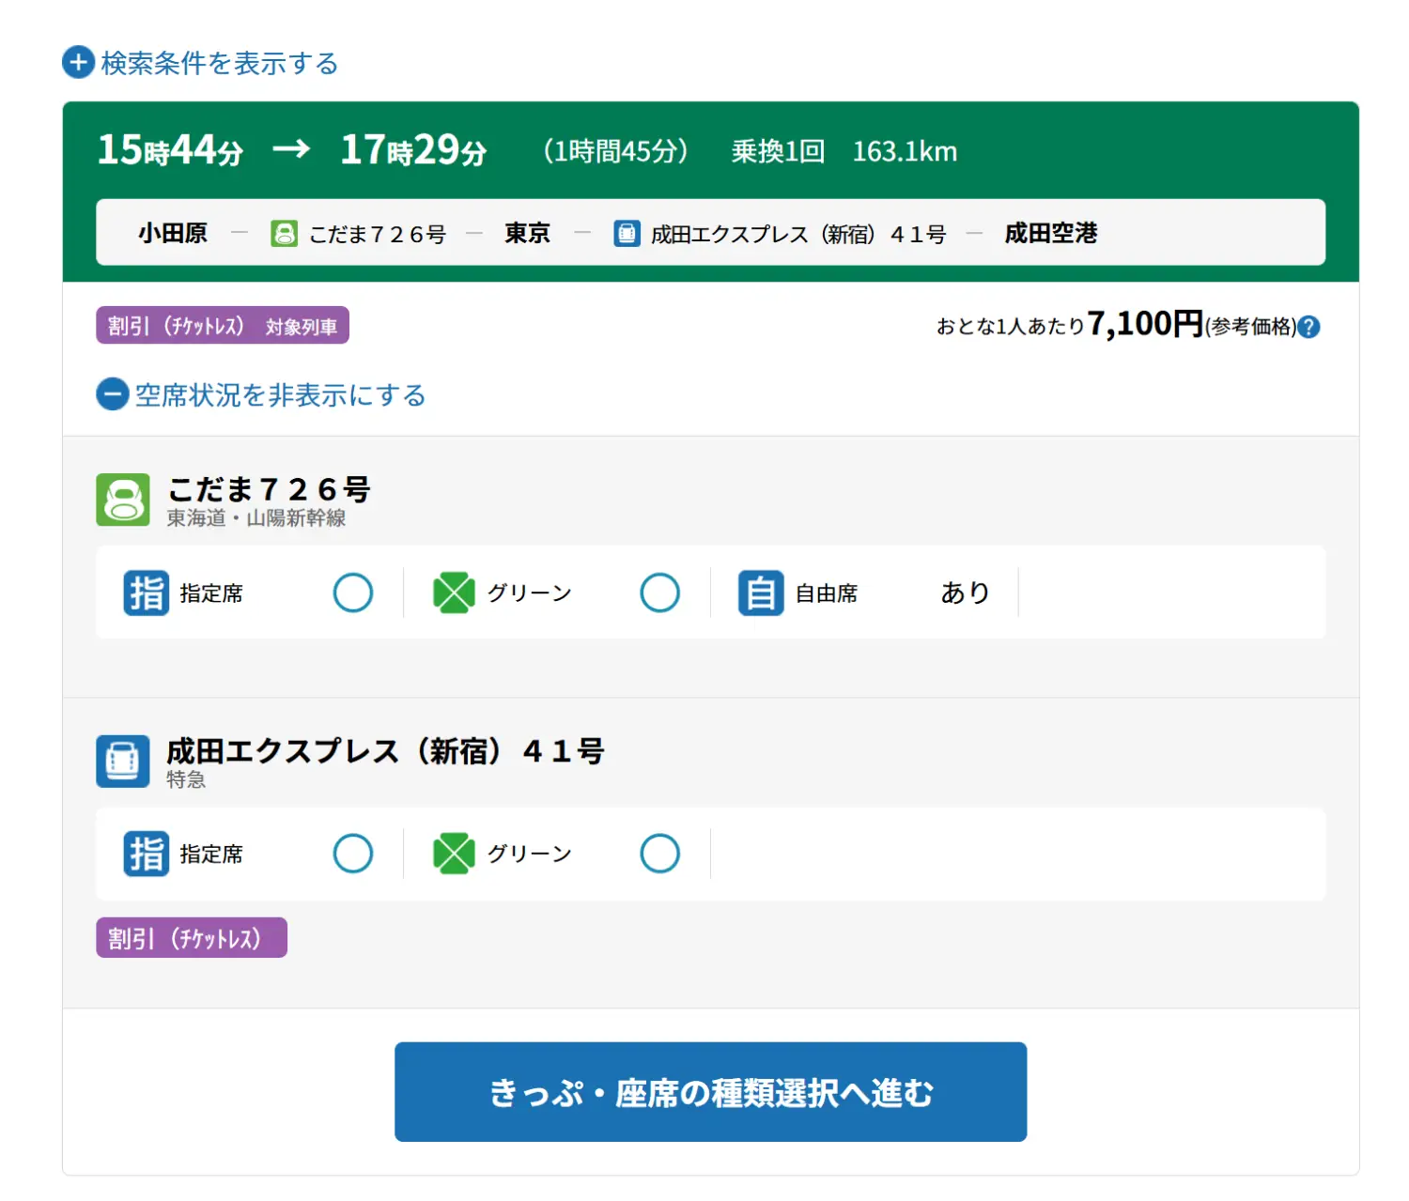Click the reserved seat 指 icon for Kodama 726
The width and height of the screenshot is (1409, 1201).
pos(147,593)
